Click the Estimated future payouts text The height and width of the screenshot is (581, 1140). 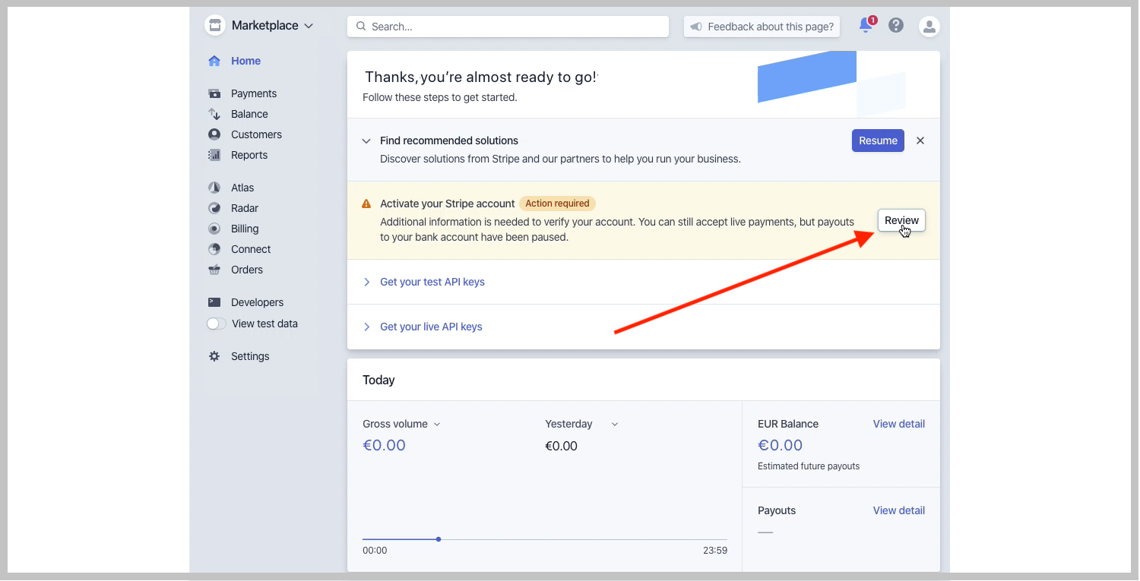click(x=809, y=466)
